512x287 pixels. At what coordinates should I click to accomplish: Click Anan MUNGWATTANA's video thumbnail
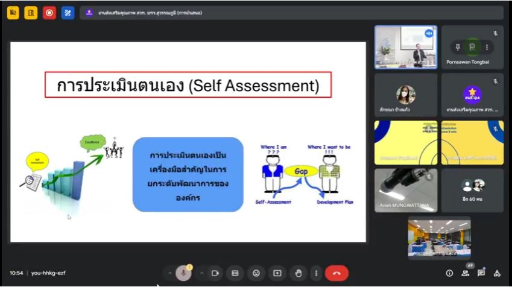point(405,191)
